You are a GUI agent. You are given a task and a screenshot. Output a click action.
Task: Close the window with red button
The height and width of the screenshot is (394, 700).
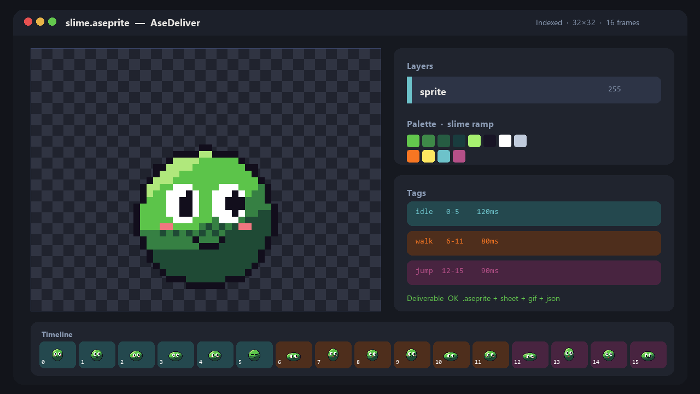[x=28, y=22]
